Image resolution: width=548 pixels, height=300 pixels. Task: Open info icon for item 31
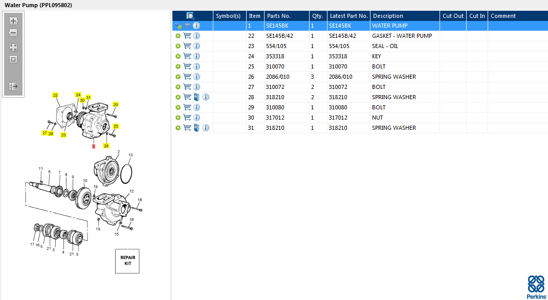coord(205,128)
